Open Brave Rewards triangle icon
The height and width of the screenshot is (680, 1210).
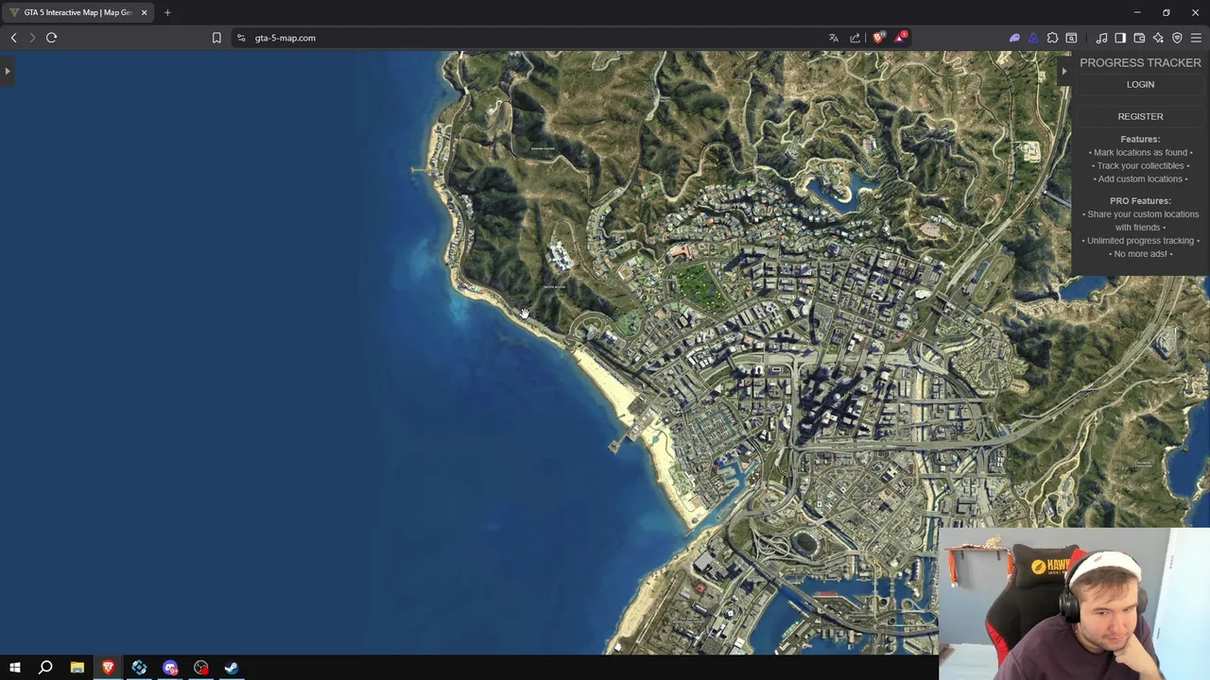point(901,38)
